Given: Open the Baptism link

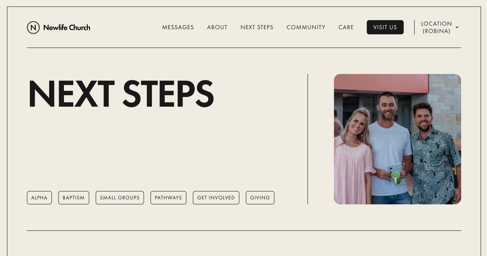Looking at the screenshot, I should (74, 198).
